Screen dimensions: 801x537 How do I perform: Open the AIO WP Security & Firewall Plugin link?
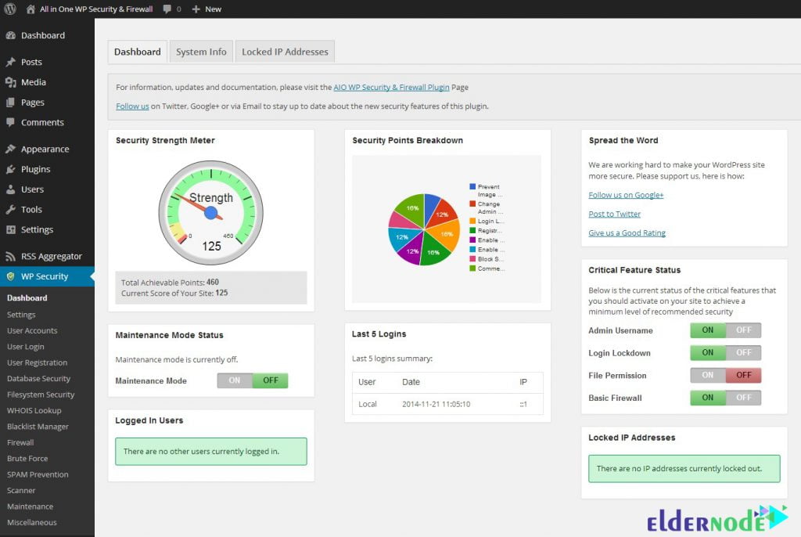(390, 87)
